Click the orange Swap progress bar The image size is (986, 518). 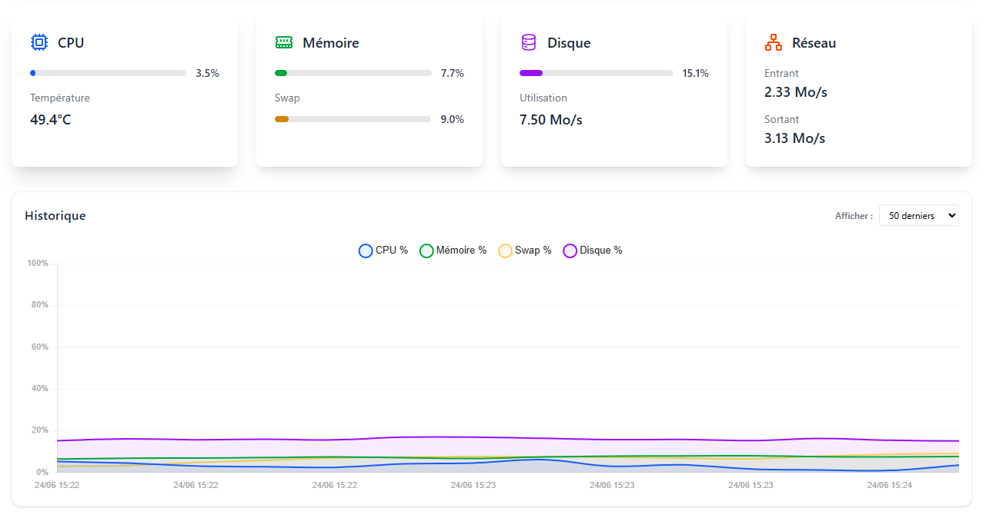pos(353,119)
